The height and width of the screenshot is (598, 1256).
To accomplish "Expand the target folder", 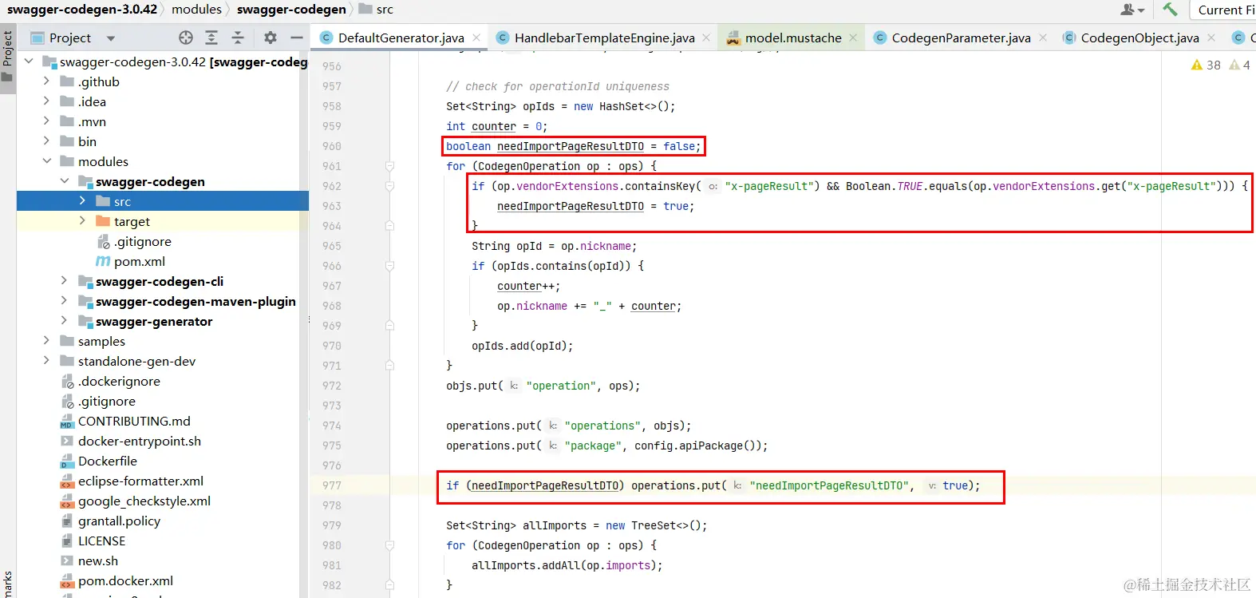I will pyautogui.click(x=82, y=221).
